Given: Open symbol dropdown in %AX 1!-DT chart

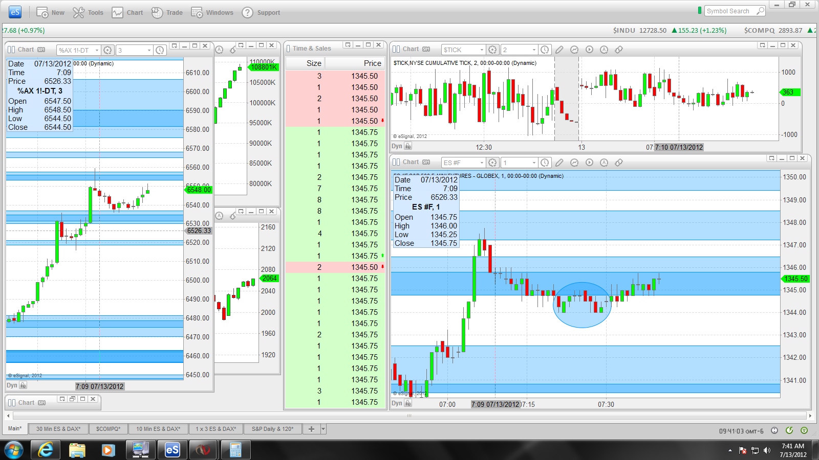Looking at the screenshot, I should tap(97, 50).
